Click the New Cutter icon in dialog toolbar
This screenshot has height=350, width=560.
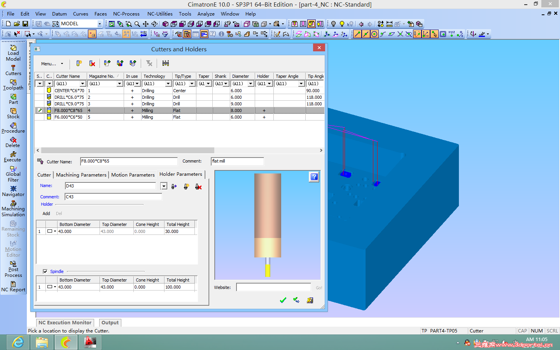click(79, 63)
